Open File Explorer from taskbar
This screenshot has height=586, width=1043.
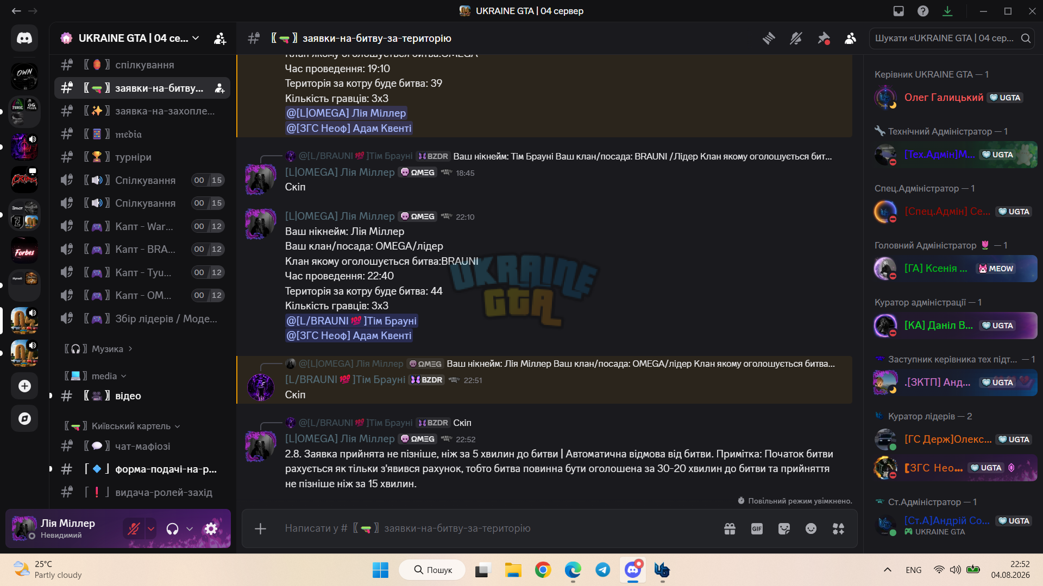513,570
